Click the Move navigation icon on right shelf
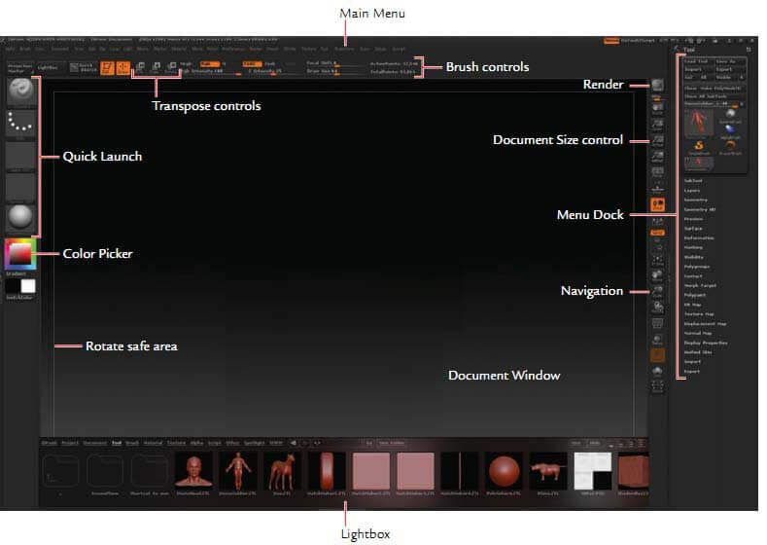This screenshot has height=545, width=767. point(657,275)
